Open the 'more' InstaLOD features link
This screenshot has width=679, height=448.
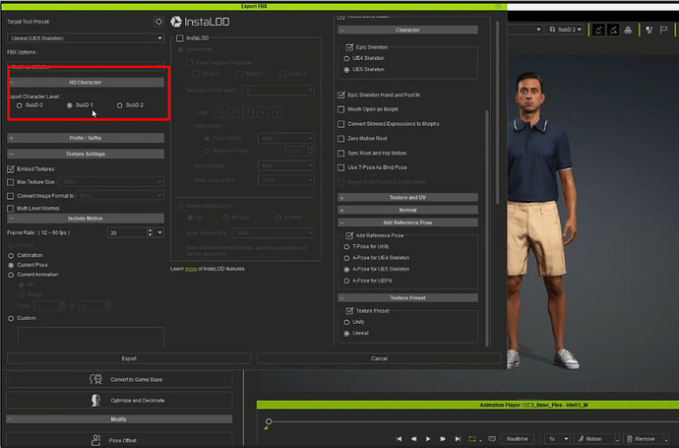point(191,269)
